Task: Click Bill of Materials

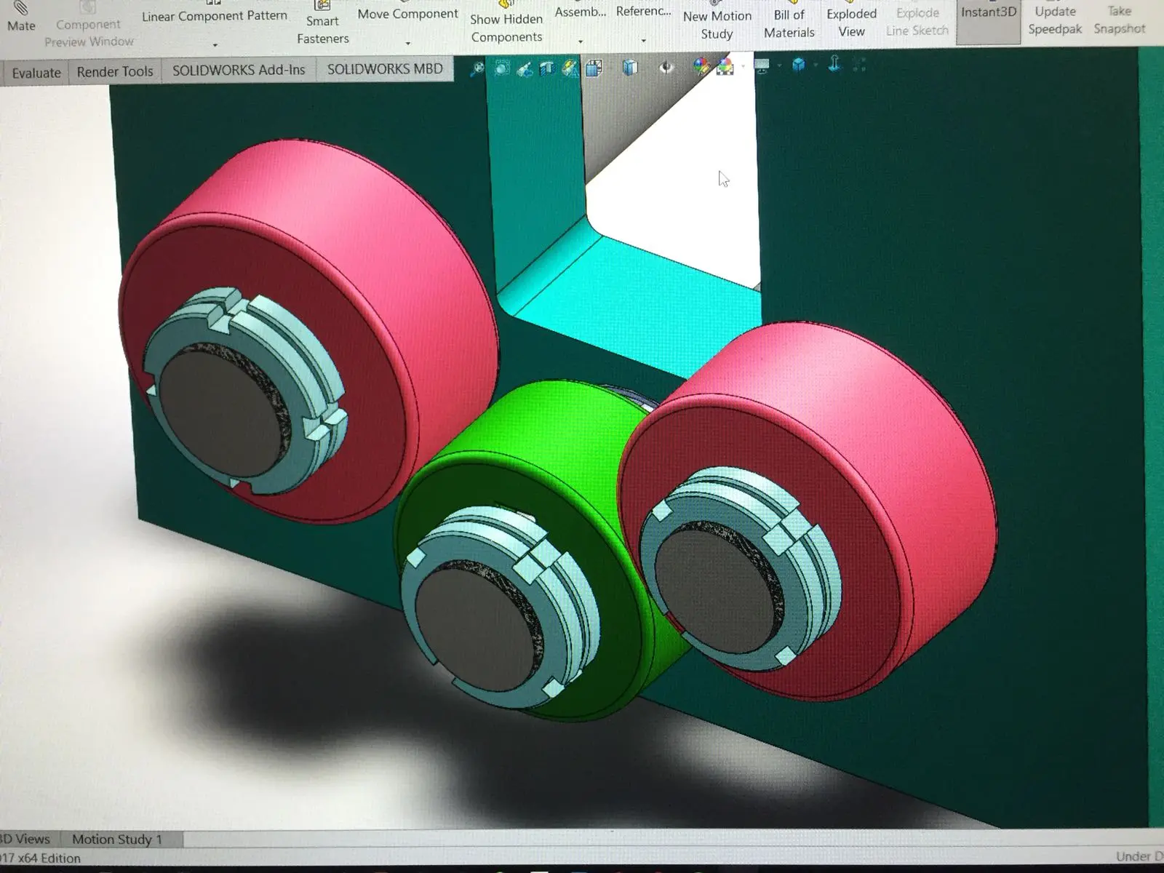Action: pos(789,21)
